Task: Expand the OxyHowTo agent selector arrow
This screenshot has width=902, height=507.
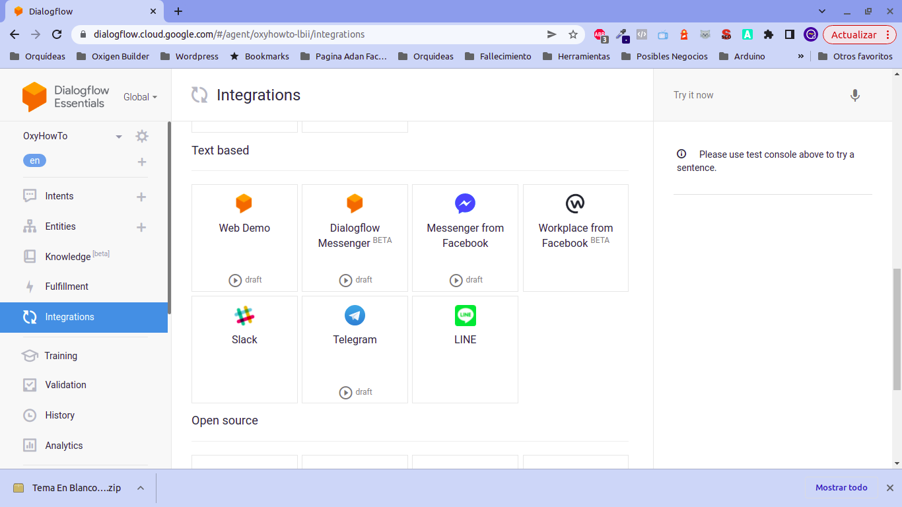Action: [x=119, y=137]
